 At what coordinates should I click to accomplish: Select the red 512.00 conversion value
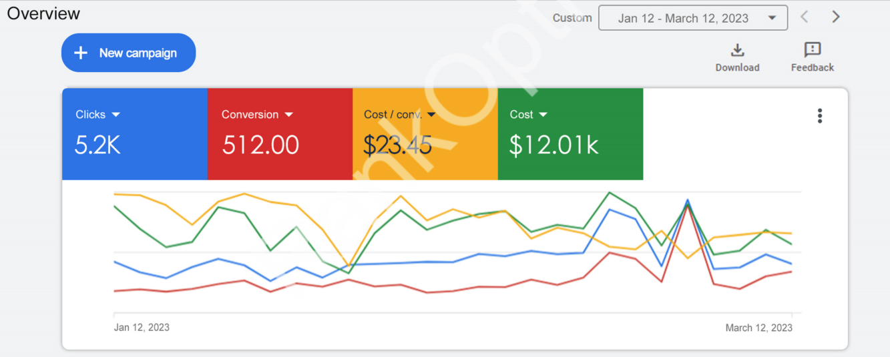click(x=260, y=145)
